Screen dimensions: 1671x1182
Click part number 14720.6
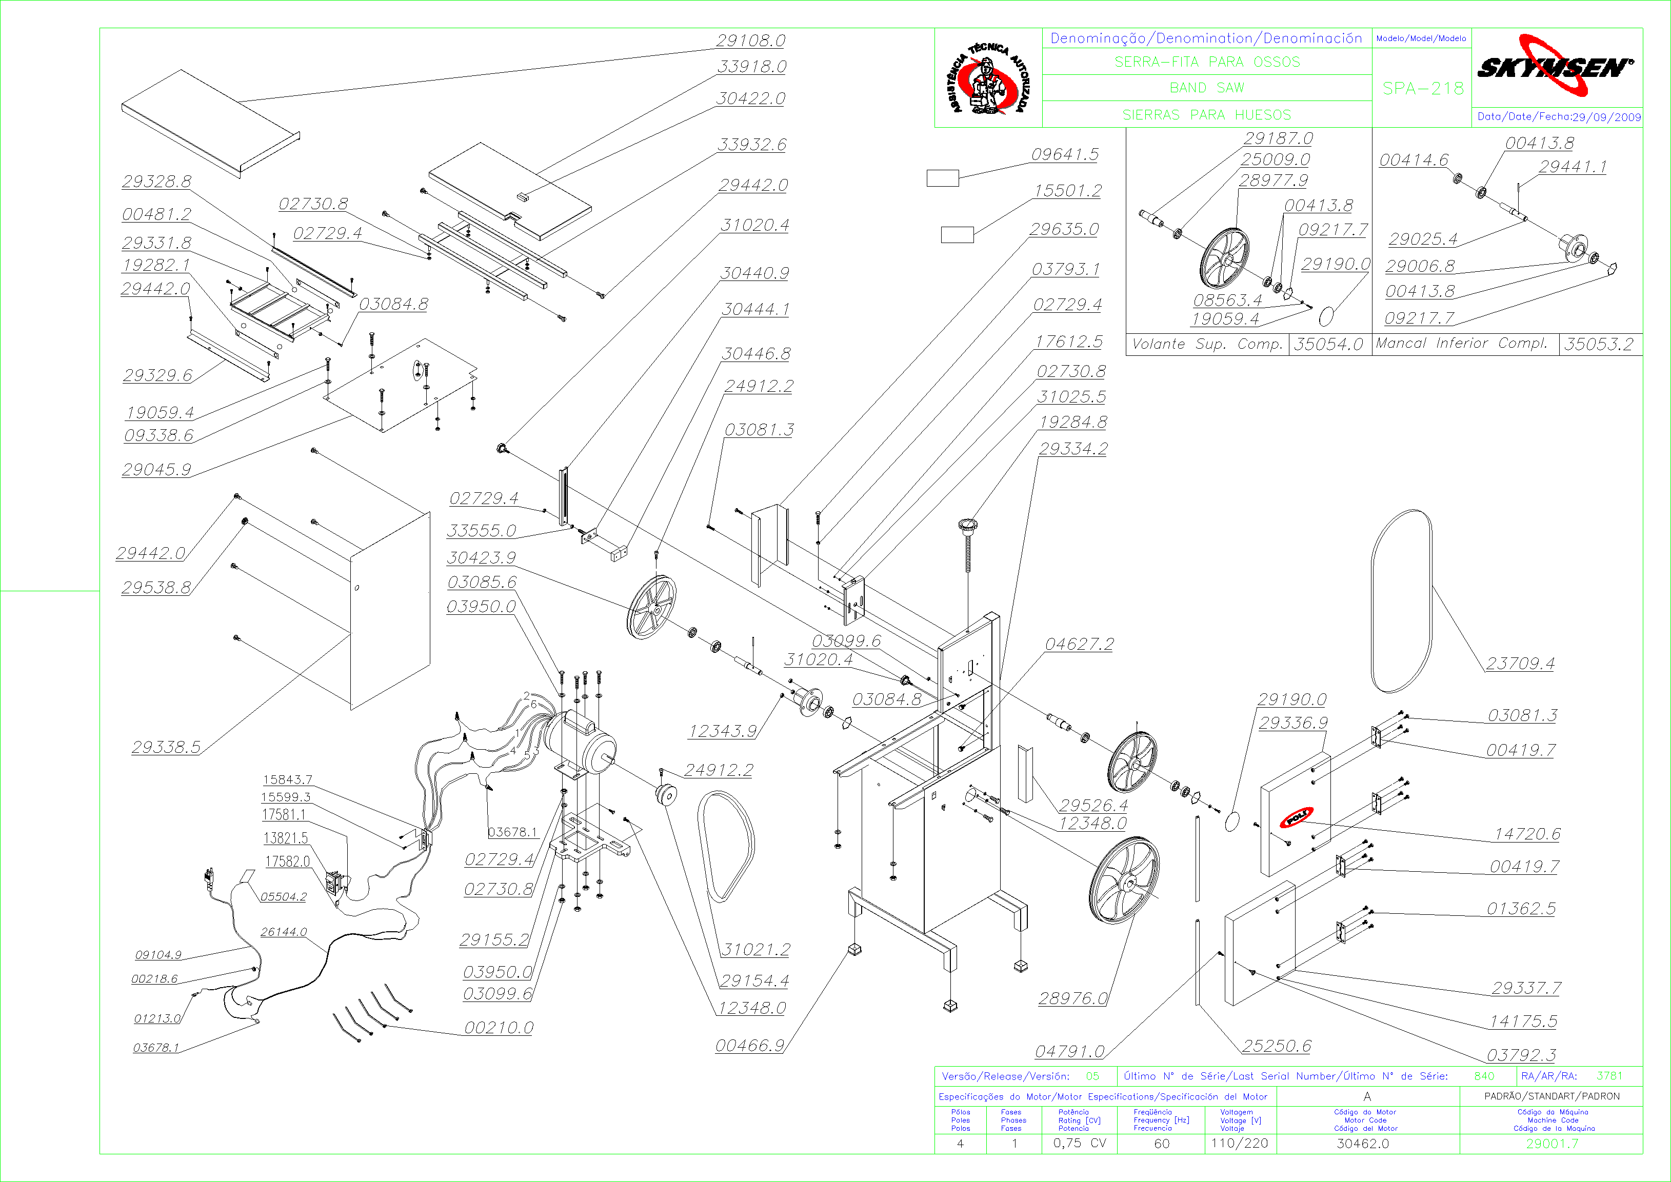[x=1527, y=834]
